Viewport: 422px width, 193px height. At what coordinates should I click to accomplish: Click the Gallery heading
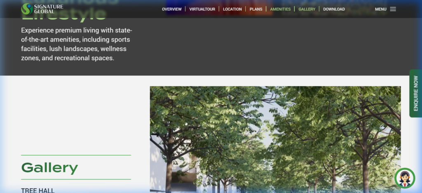(49, 168)
